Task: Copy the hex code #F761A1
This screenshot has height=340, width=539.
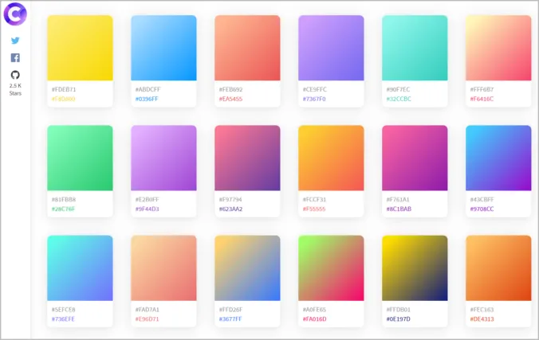Action: [x=398, y=199]
